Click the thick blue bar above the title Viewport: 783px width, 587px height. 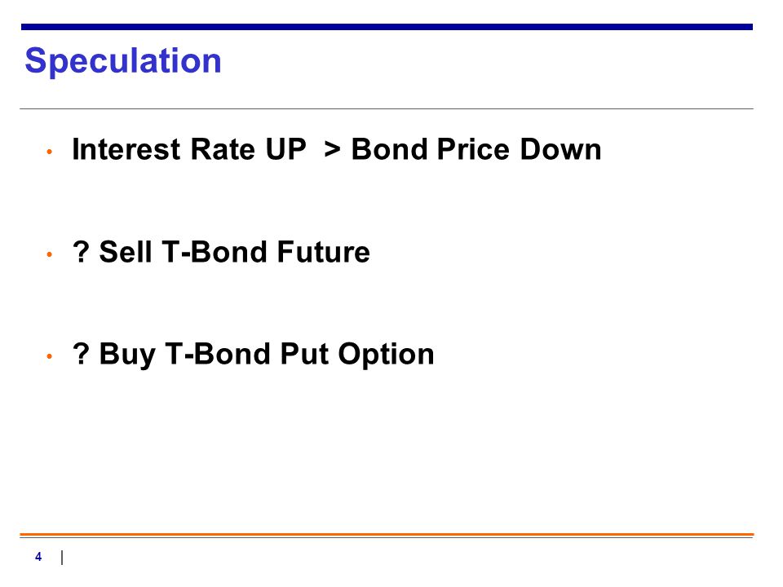387,27
